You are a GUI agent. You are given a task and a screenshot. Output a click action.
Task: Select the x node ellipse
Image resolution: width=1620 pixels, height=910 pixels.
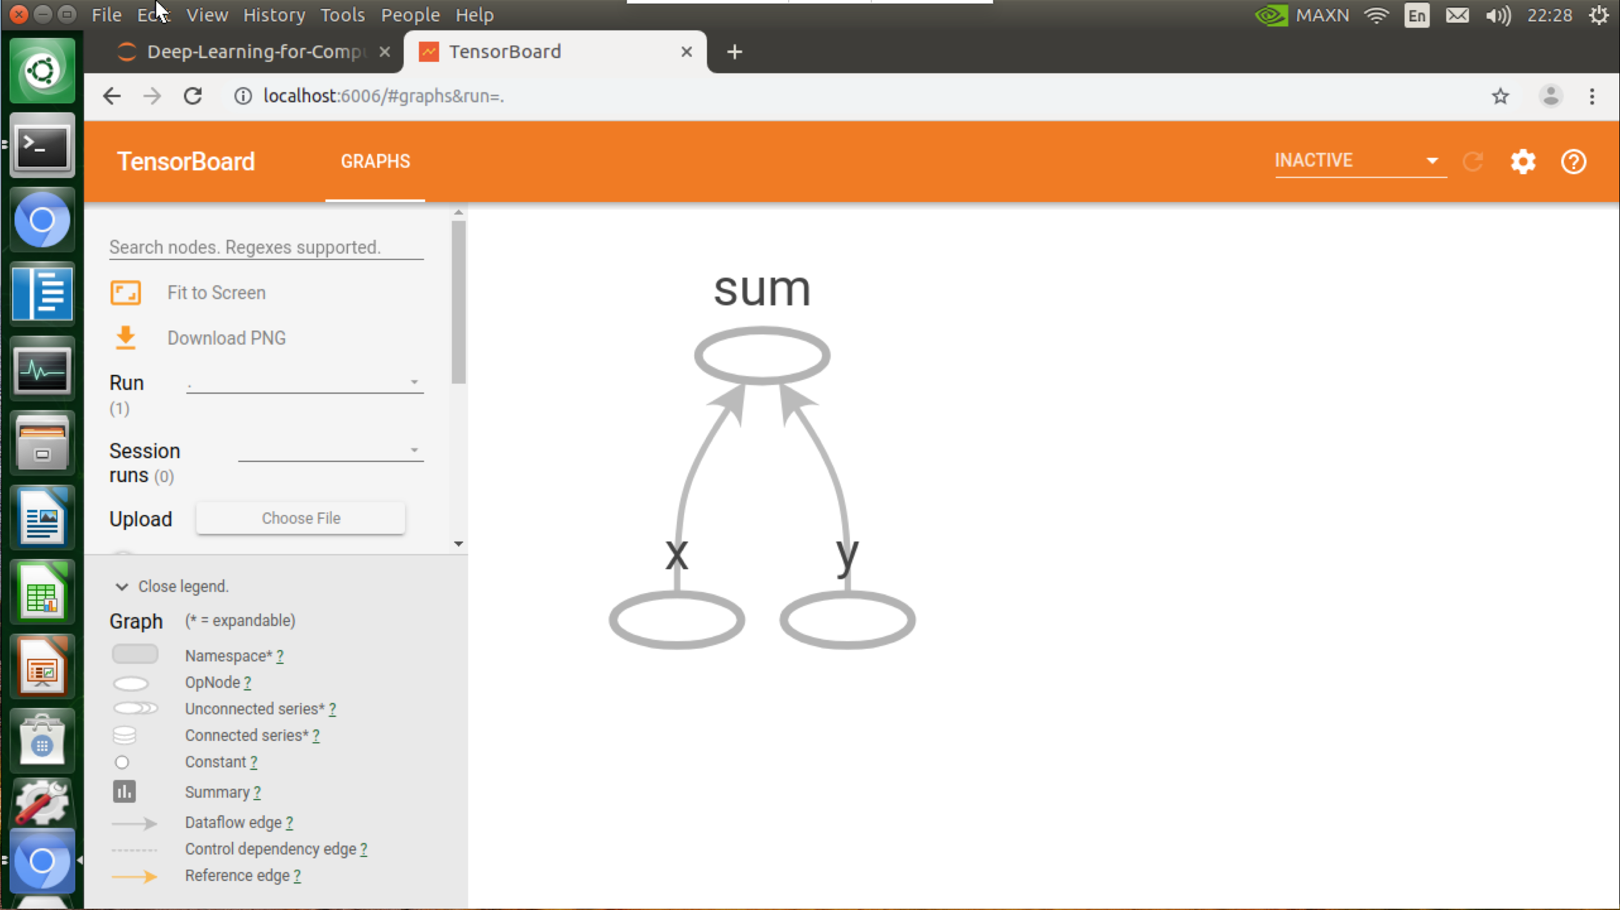[x=676, y=620]
